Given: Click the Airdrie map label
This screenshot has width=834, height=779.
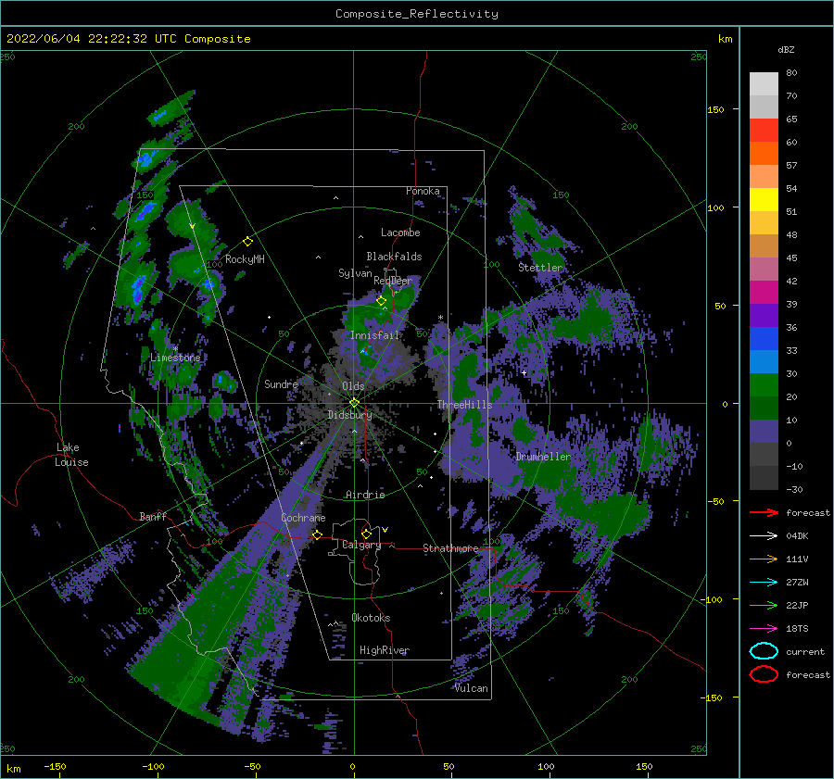Looking at the screenshot, I should [x=365, y=495].
